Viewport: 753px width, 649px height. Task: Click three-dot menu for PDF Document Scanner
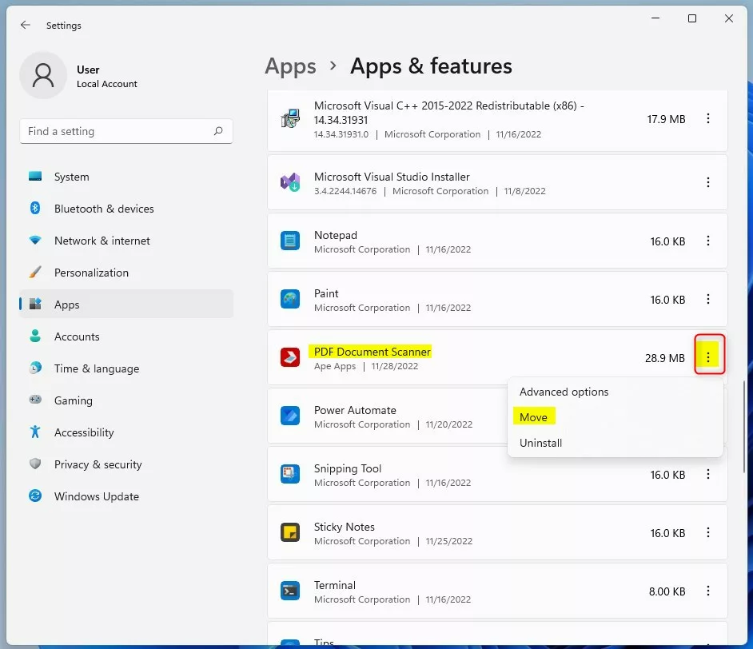[708, 356]
